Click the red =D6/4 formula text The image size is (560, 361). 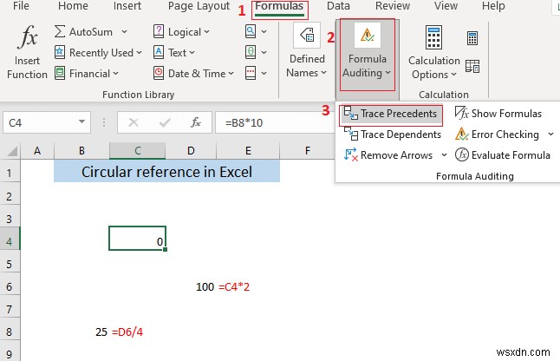[x=127, y=331]
